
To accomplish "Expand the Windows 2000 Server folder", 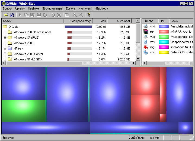I will (5, 54).
